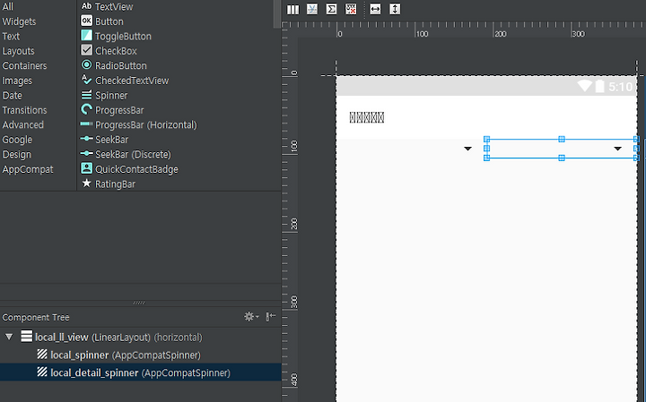Viewport: 646px width, 402px height.
Task: Click the panel splitter grip above Component Tree
Action: [139, 303]
